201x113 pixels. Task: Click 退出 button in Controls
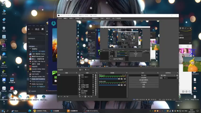pos(143,87)
